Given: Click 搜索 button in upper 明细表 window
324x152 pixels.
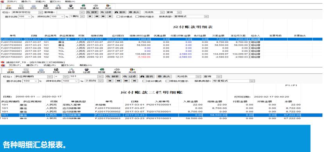Looking at the screenshot, I should coord(92,13).
